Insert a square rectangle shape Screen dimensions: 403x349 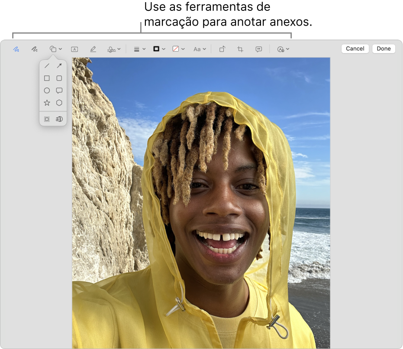coord(47,78)
